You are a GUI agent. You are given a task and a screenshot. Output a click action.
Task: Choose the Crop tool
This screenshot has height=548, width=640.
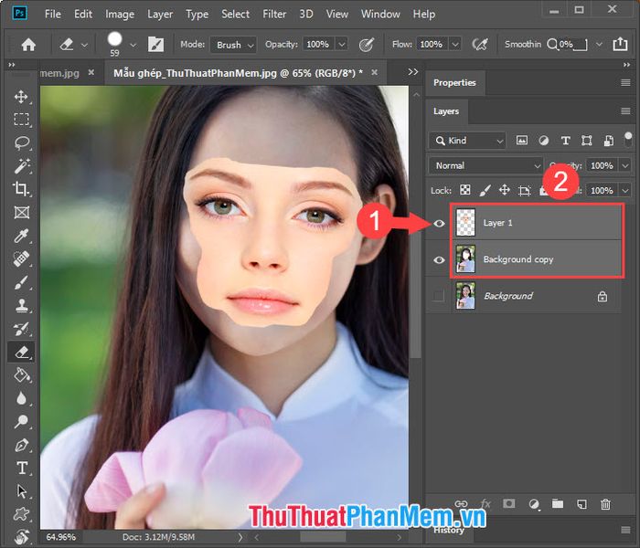click(21, 189)
